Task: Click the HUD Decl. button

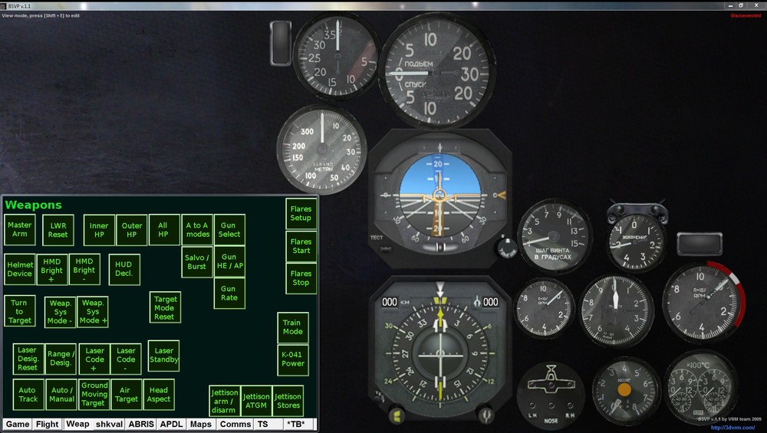Action: pyautogui.click(x=123, y=269)
